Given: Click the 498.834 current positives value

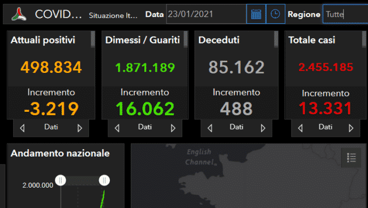Looking at the screenshot, I should (x=51, y=67).
